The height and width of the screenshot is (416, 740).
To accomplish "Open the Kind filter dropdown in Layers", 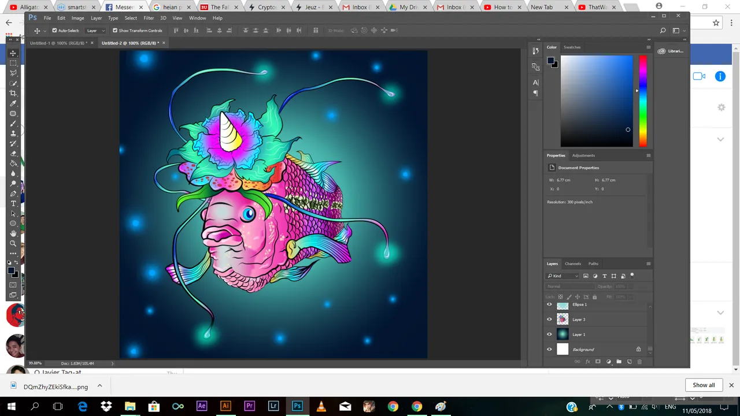I will [563, 276].
